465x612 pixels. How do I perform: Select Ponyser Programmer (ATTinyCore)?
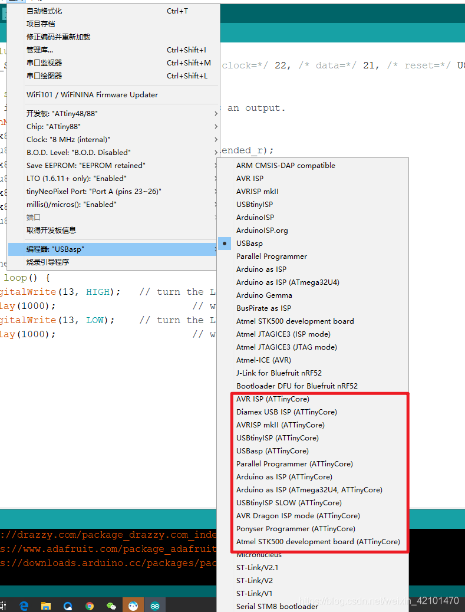pyautogui.click(x=314, y=528)
